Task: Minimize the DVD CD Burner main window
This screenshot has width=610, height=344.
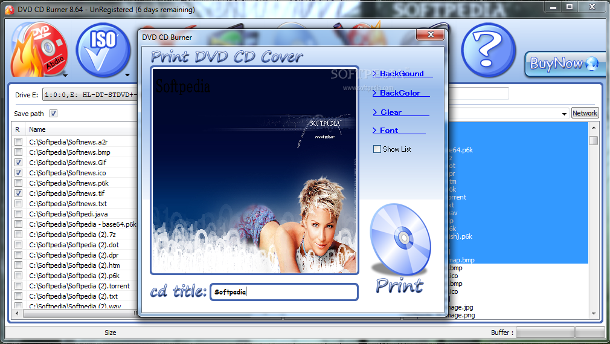Action: click(553, 7)
